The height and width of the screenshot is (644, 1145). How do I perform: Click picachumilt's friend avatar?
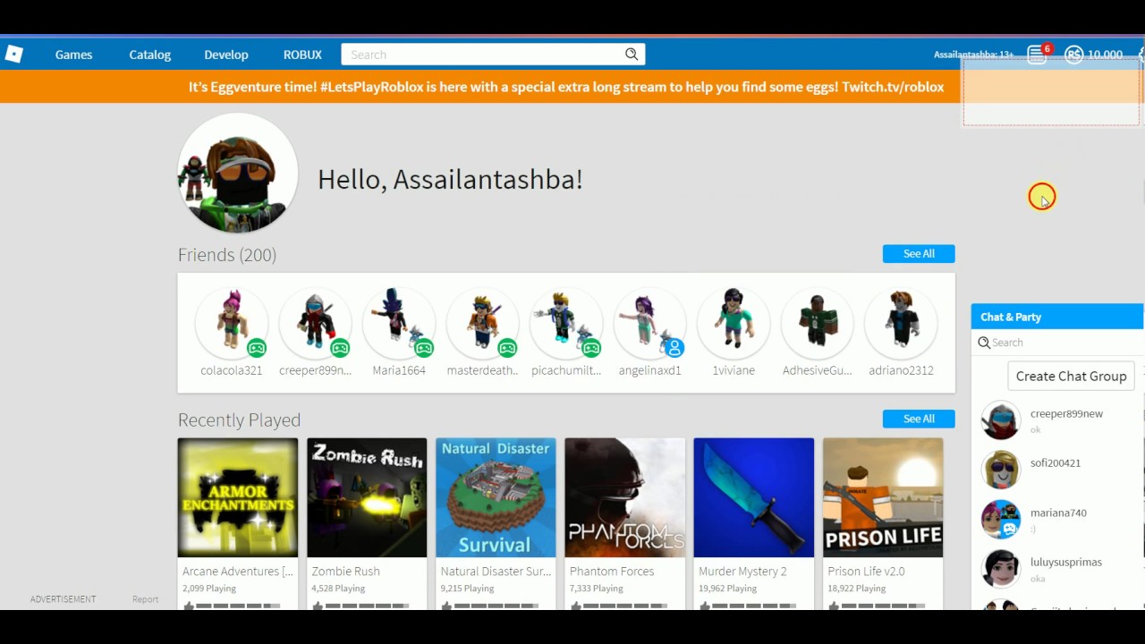click(x=566, y=322)
